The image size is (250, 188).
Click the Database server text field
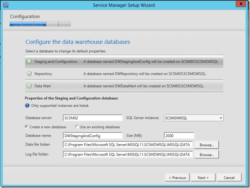pyautogui.click(x=92, y=118)
